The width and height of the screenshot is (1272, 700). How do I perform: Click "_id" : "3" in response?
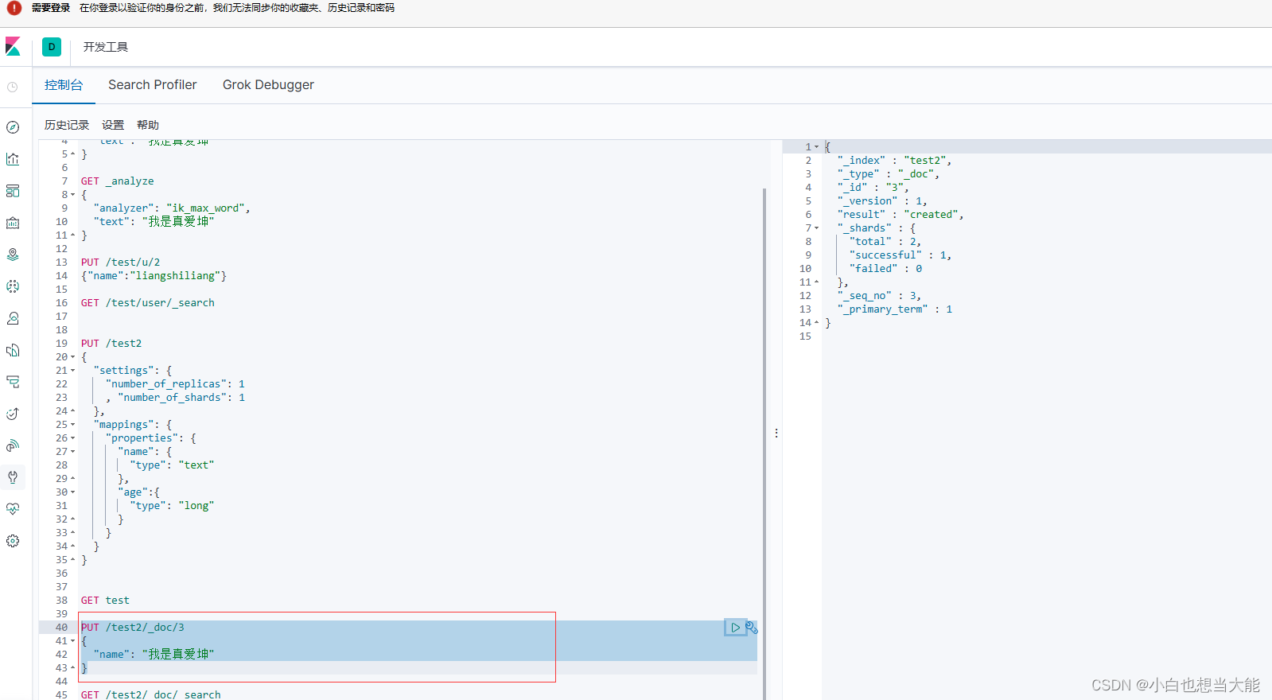(x=873, y=188)
